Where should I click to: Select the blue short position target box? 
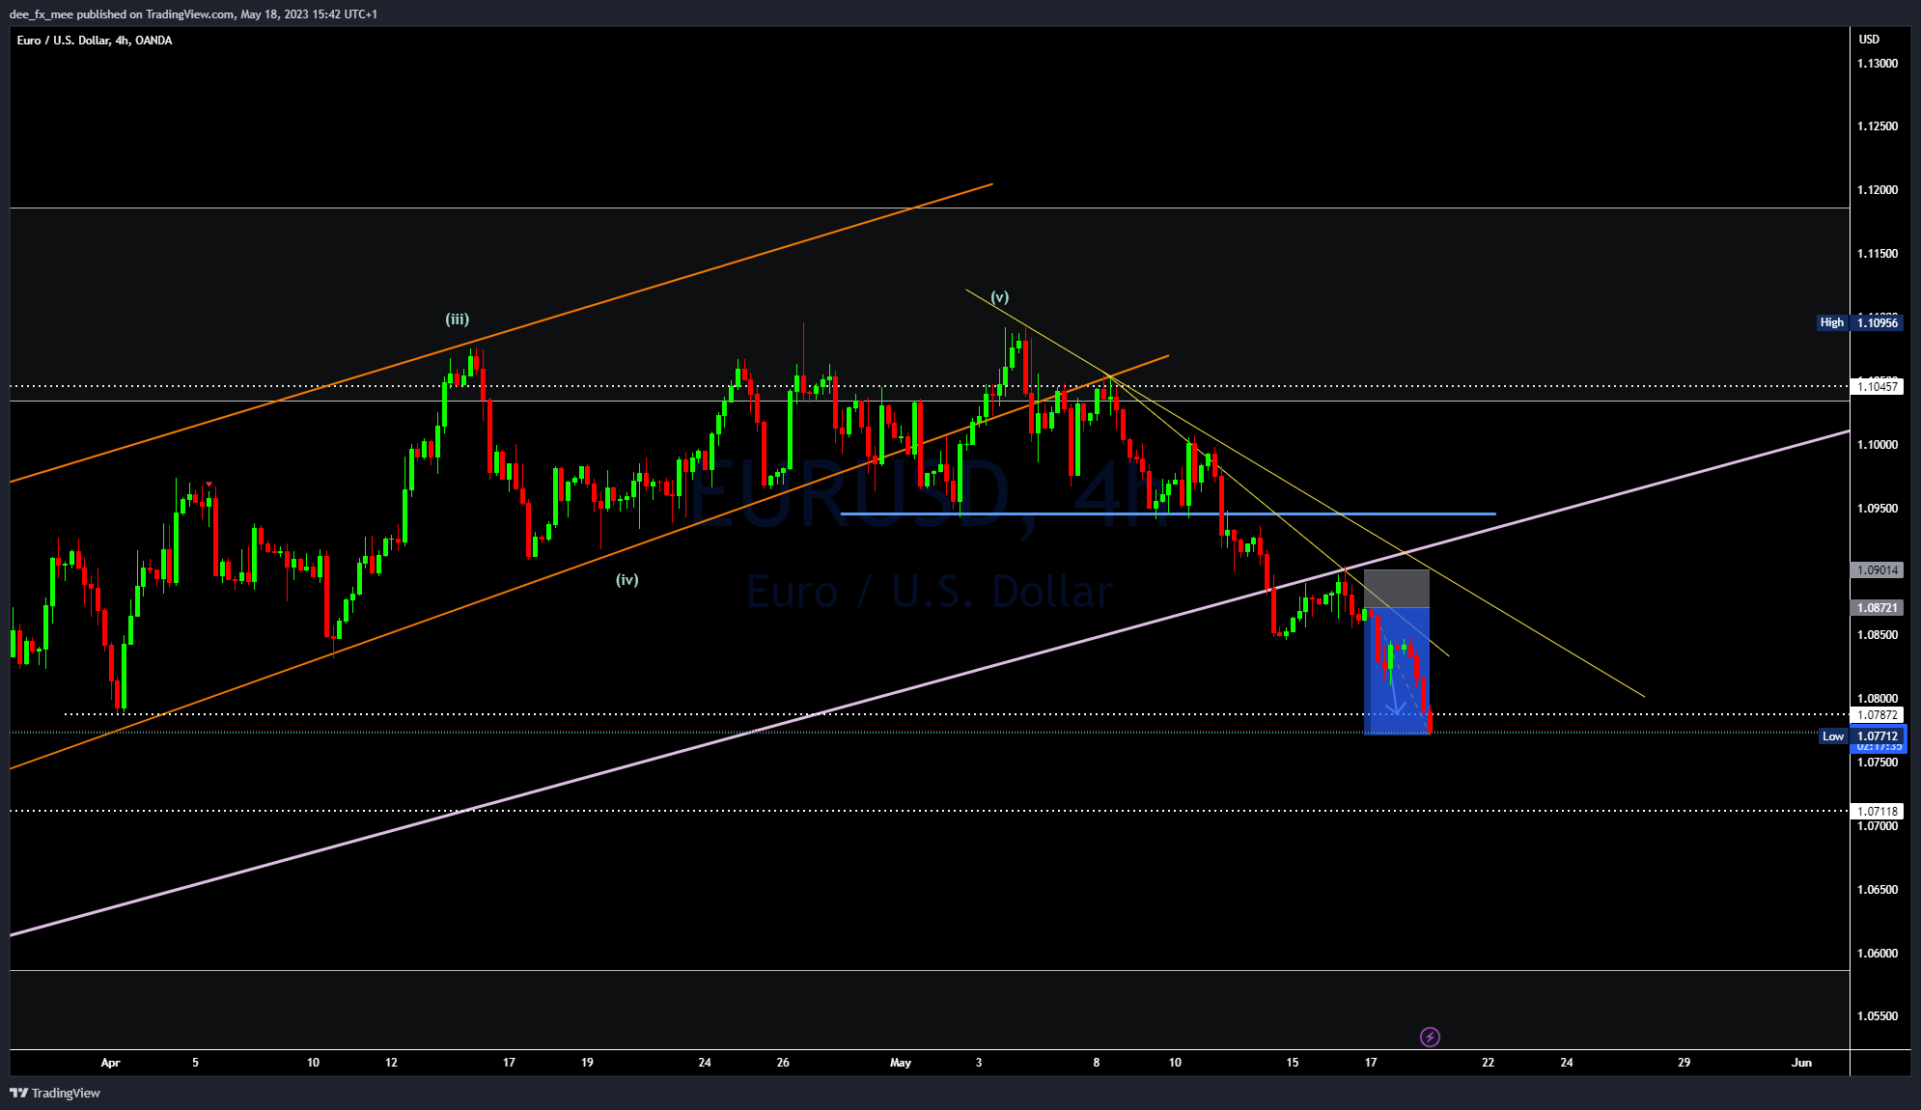(x=1397, y=671)
